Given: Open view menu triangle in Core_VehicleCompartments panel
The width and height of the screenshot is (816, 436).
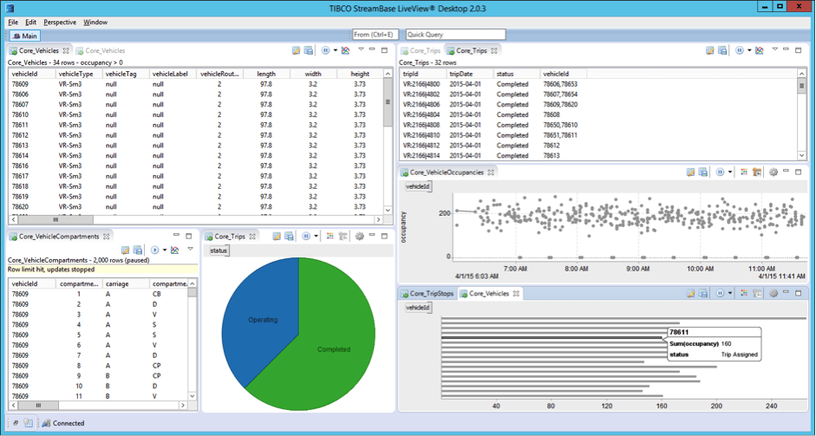Looking at the screenshot, I should (x=190, y=250).
